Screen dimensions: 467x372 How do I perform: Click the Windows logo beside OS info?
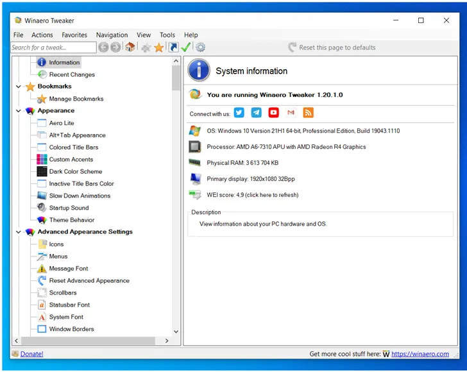(x=195, y=131)
